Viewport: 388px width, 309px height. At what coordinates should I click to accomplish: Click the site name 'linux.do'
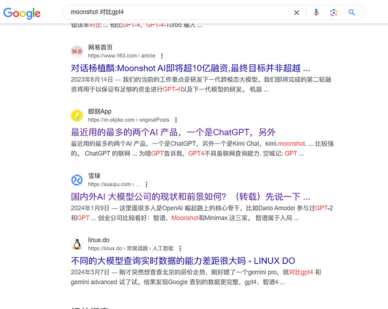point(98,240)
